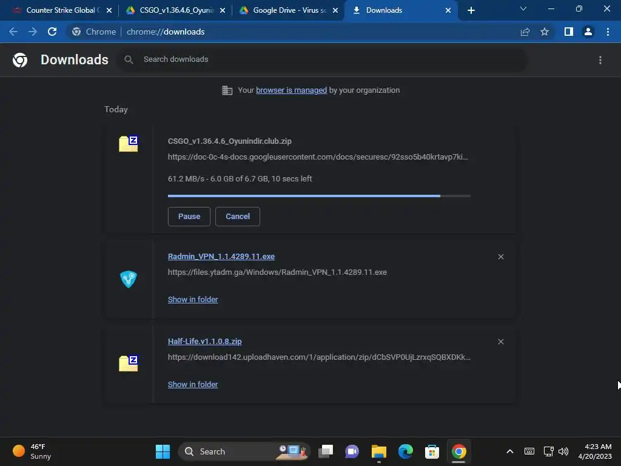The height and width of the screenshot is (466, 621).
Task: Click the managed organization building icon
Action: pyautogui.click(x=227, y=90)
